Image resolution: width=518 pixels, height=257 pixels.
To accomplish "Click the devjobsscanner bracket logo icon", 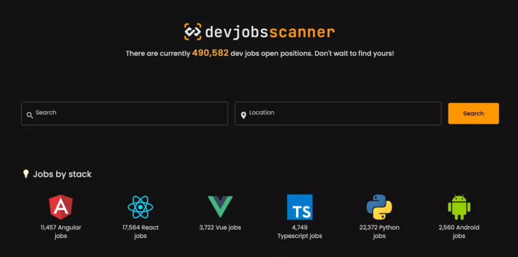I will pos(193,32).
